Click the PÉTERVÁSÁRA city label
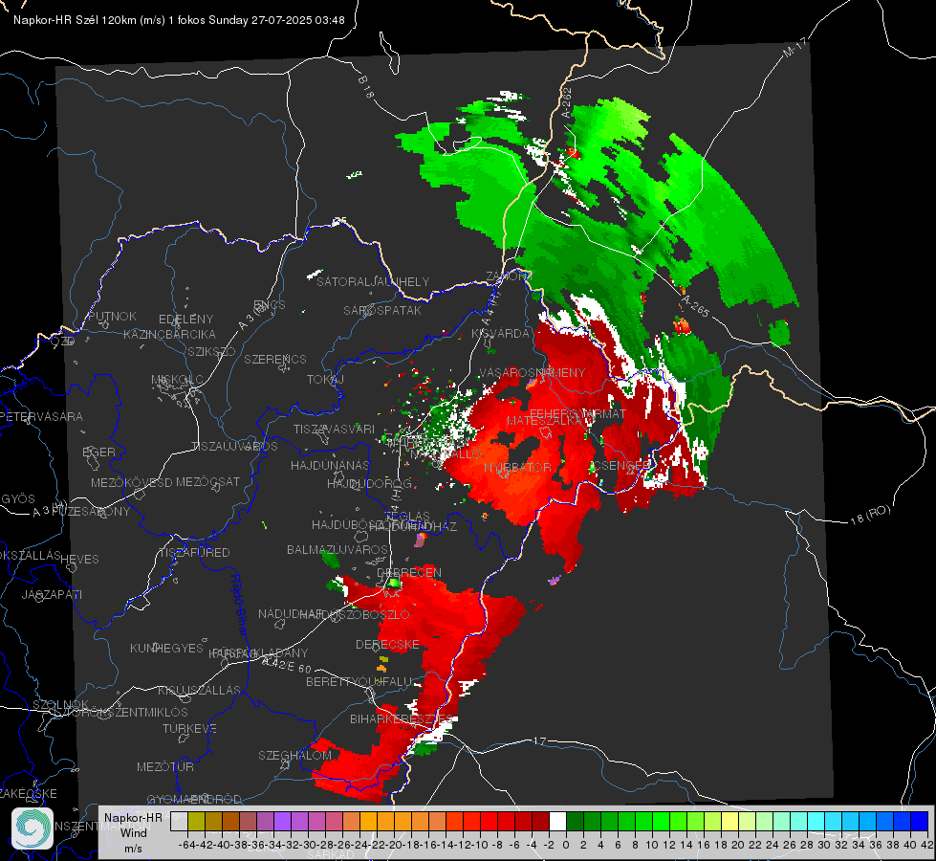936x861 pixels. tap(41, 416)
